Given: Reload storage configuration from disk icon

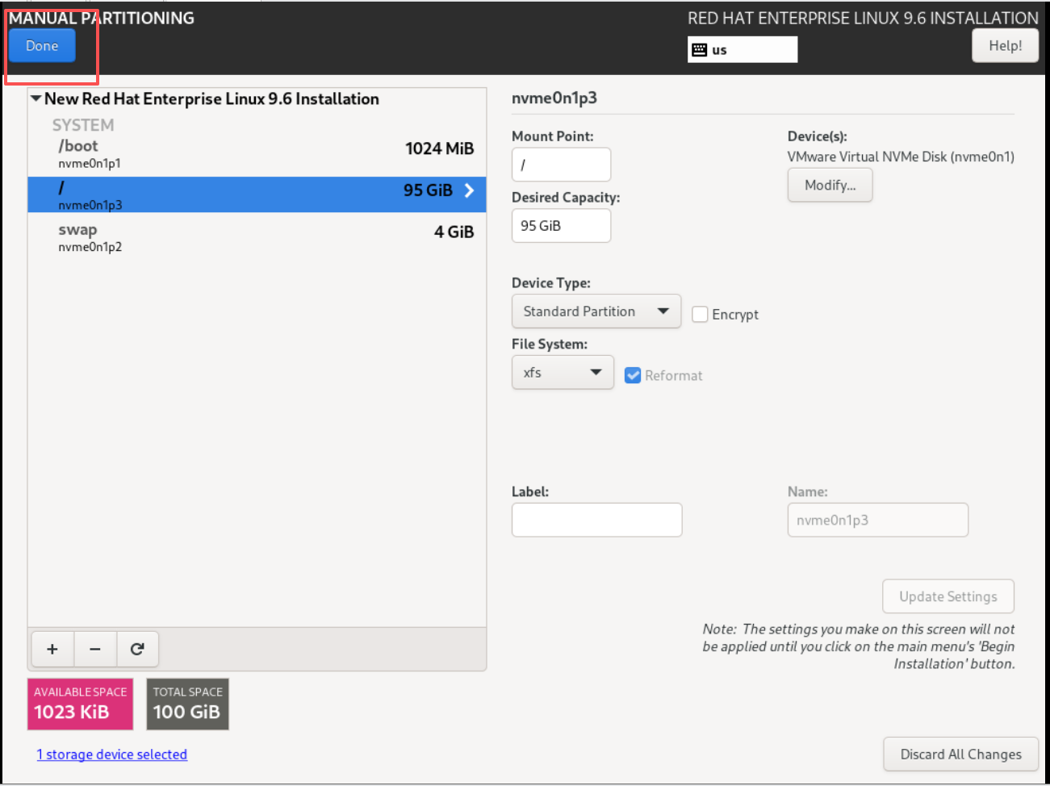Looking at the screenshot, I should pos(137,649).
